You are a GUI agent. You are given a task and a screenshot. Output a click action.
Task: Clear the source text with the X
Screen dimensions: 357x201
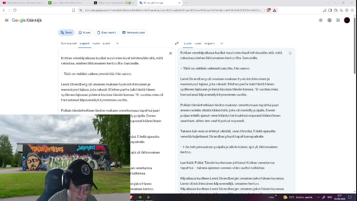pos(170,53)
